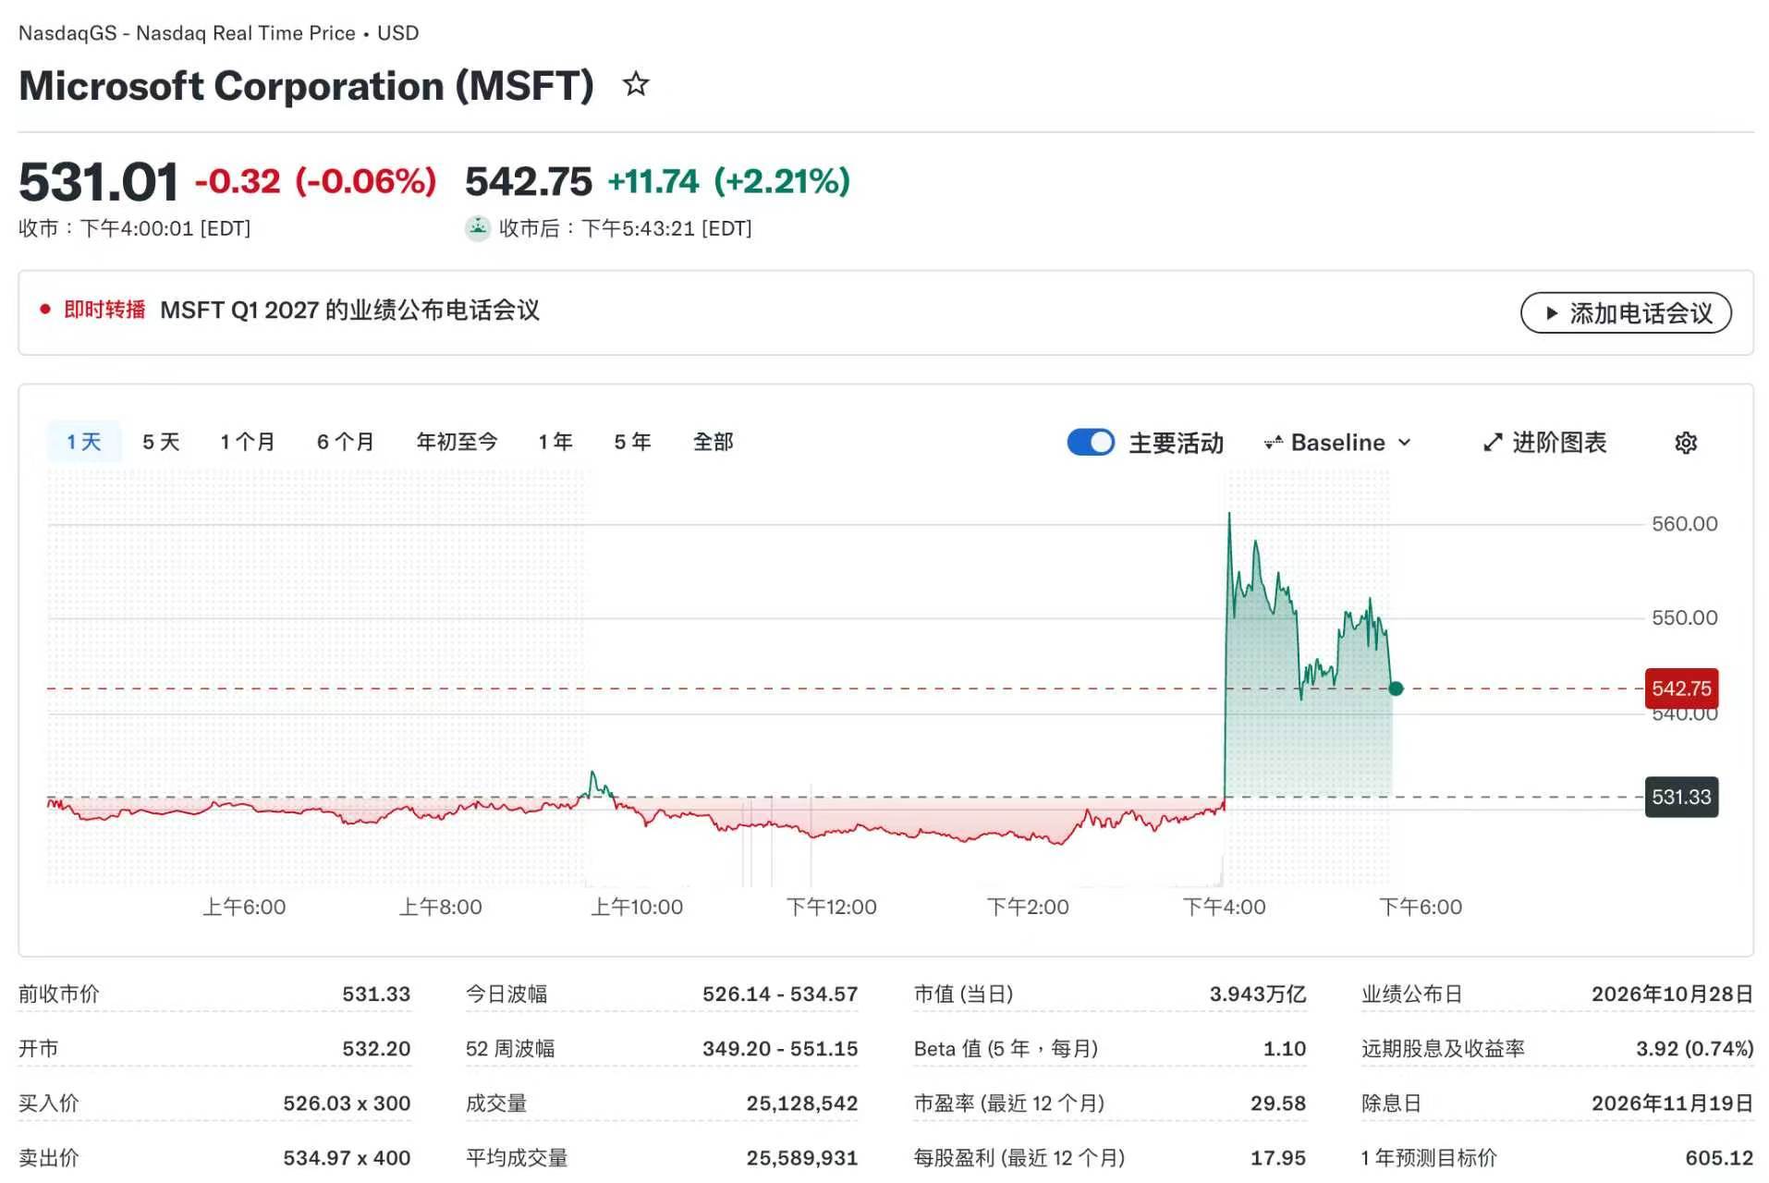Click the 531.33 previous close label
Image resolution: width=1769 pixels, height=1183 pixels.
click(x=1681, y=797)
